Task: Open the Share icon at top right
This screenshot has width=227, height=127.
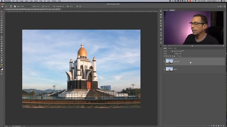Action: tap(225, 6)
